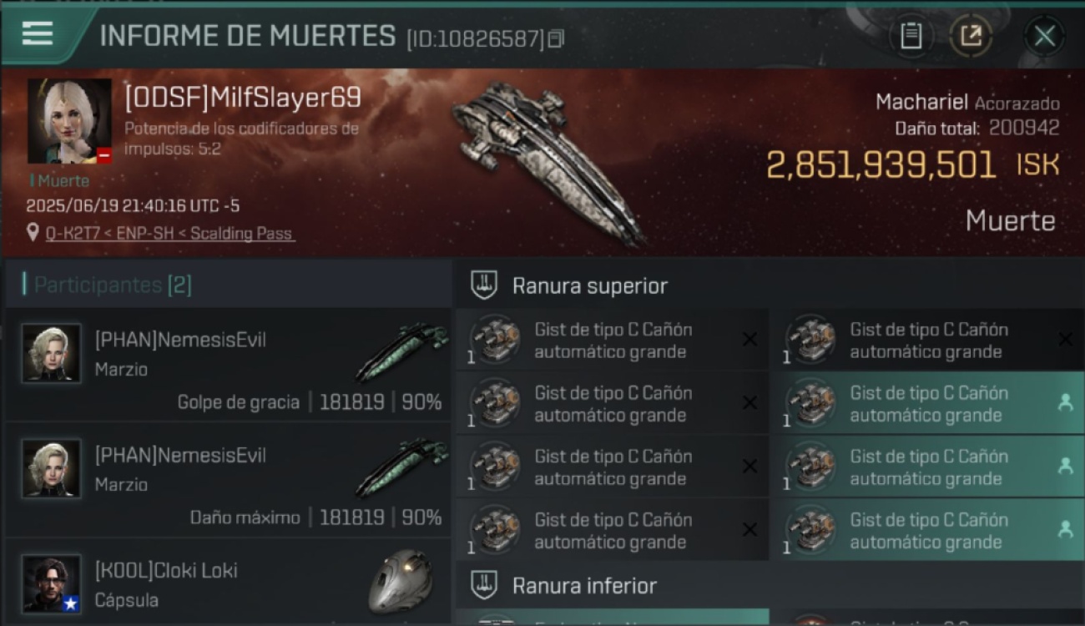The image size is (1085, 626).
Task: Click the Ranura inferior shield icon
Action: tap(484, 585)
